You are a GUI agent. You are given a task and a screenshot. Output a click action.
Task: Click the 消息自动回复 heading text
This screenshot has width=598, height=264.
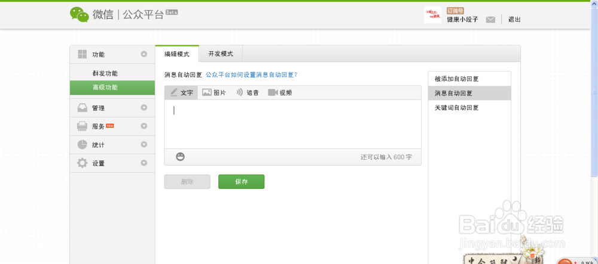tap(183, 75)
